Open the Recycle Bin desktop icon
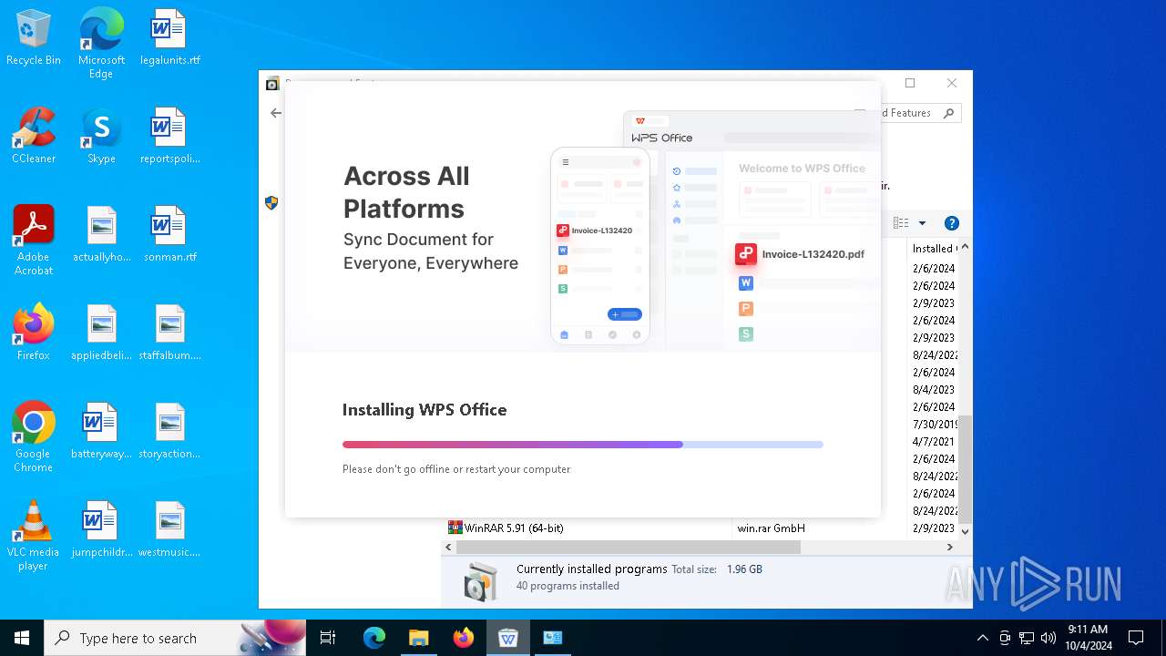The height and width of the screenshot is (656, 1166). (34, 37)
